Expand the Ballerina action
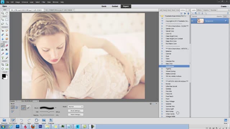The width and height of the screenshot is (230, 129). 162,51
